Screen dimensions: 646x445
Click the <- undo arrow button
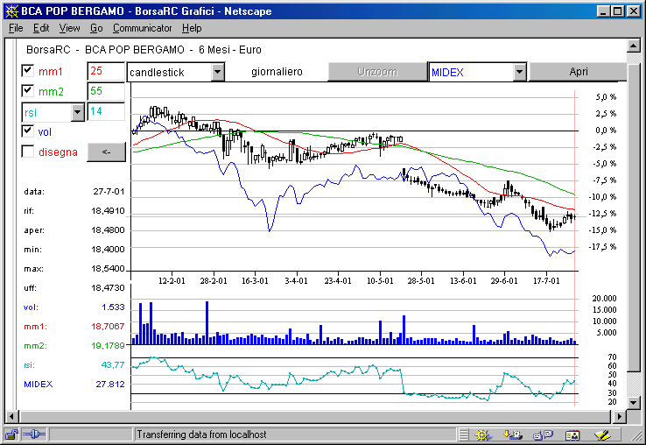pyautogui.click(x=106, y=152)
